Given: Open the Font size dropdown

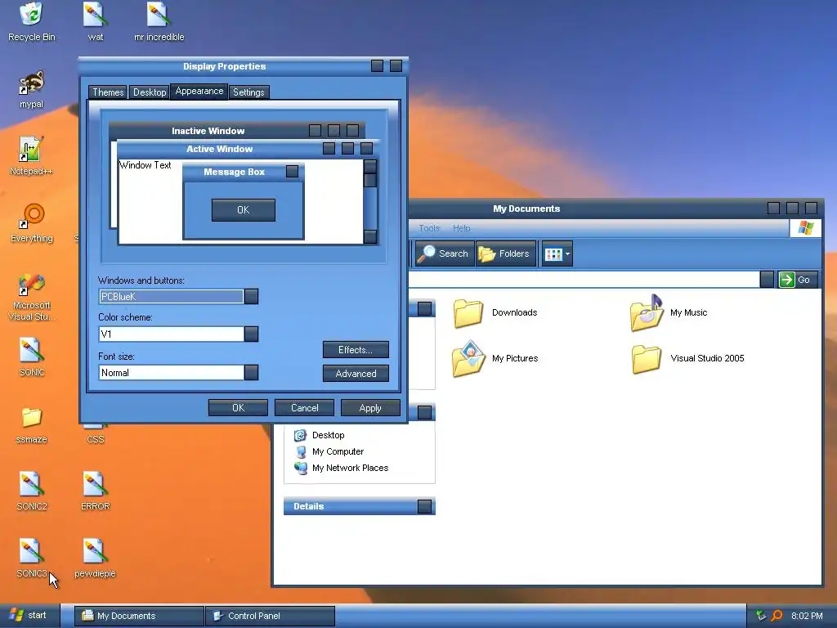Looking at the screenshot, I should pos(251,372).
